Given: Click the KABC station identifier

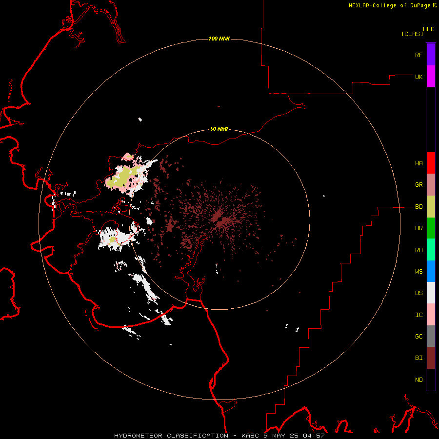Looking at the screenshot, I should pos(251,436).
